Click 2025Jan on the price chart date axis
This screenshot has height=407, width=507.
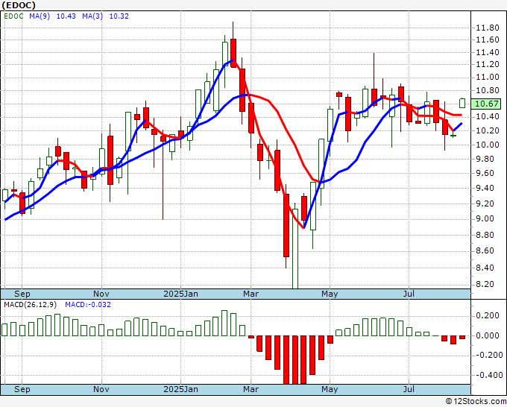pos(180,294)
